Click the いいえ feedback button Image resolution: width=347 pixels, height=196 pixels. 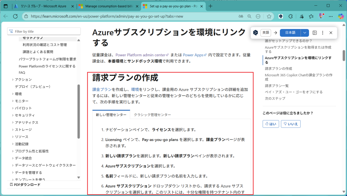pos(290,124)
